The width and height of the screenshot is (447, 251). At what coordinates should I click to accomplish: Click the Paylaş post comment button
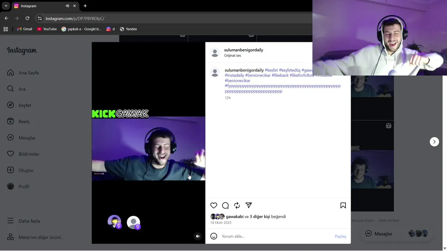coord(340,236)
